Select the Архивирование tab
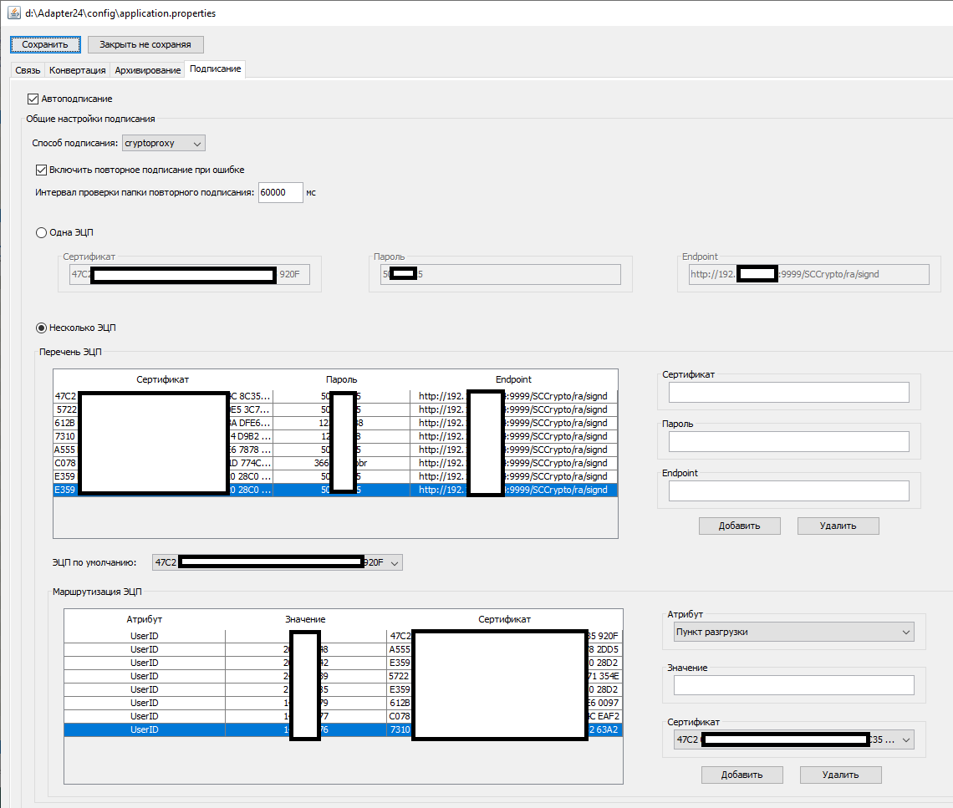The height and width of the screenshot is (808, 953). click(x=148, y=70)
